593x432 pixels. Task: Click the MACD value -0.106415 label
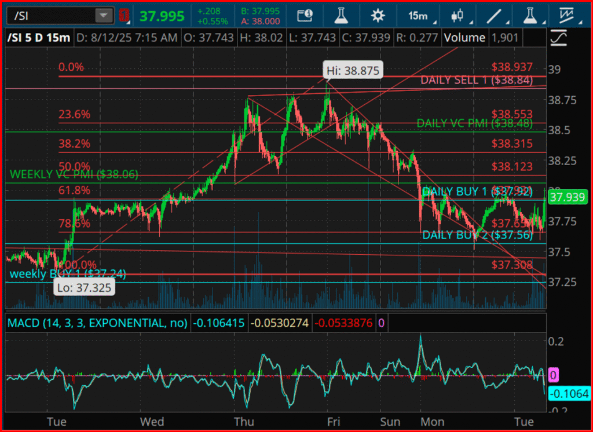[219, 323]
